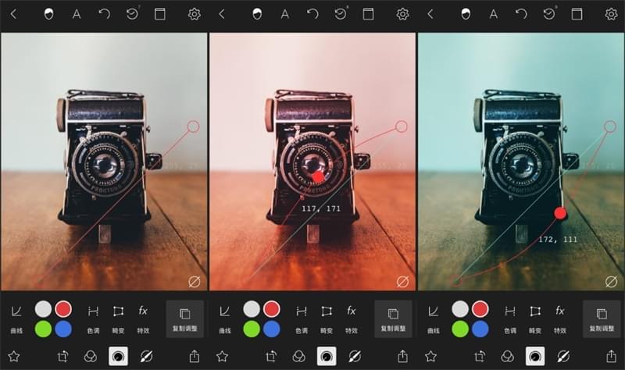This screenshot has width=625, height=370.
Task: Tap the share icon in the right panel
Action: 612,356
